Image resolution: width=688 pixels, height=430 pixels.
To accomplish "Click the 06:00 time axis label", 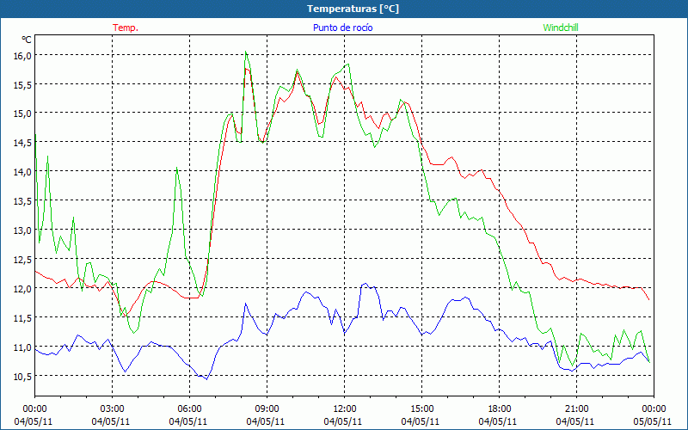I will [x=189, y=408].
